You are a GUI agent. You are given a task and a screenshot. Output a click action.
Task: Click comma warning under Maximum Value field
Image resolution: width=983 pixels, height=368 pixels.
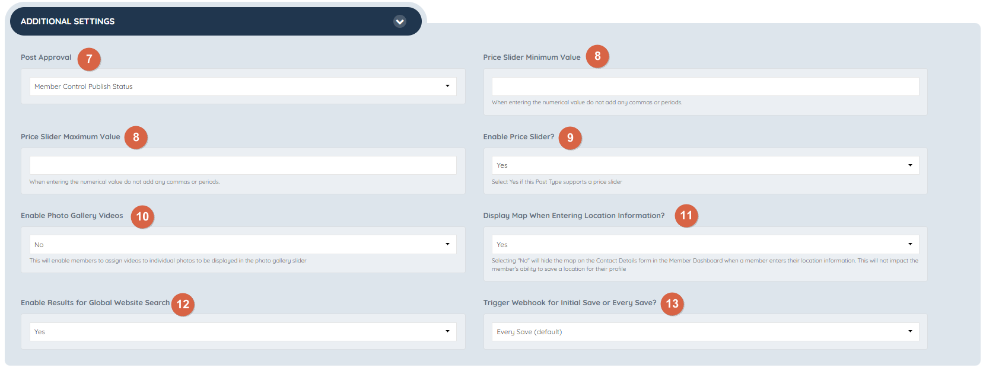tap(125, 182)
